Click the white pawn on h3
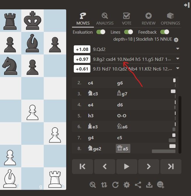The width and height of the screenshot is (191, 196). (x=55, y=135)
